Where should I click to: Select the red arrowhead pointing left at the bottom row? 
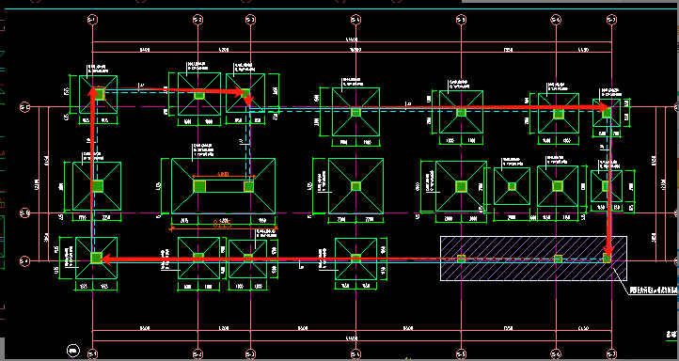[x=106, y=259]
